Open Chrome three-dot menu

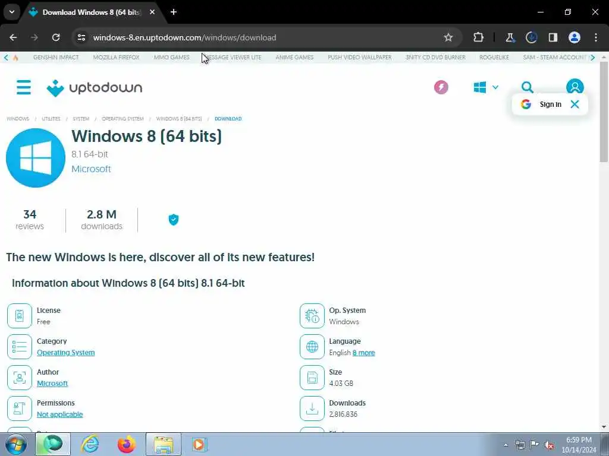(596, 37)
